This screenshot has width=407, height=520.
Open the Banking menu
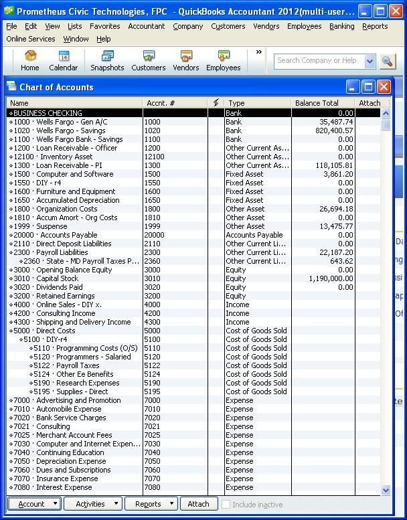click(341, 26)
